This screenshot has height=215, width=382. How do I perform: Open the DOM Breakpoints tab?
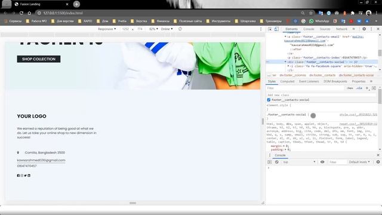pos(335,81)
